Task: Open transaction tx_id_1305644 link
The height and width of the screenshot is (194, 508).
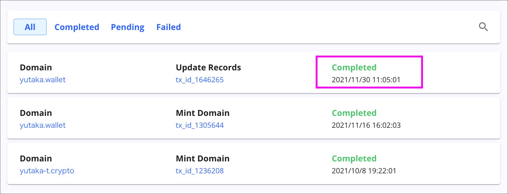Action: (200, 125)
